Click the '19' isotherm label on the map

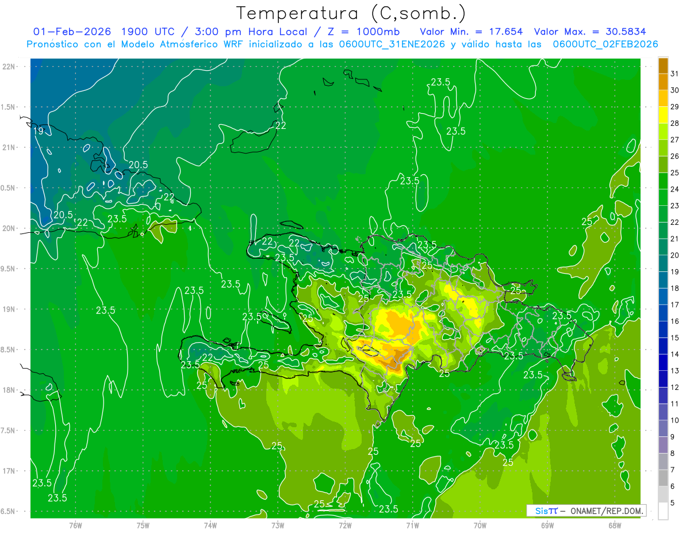click(x=38, y=131)
